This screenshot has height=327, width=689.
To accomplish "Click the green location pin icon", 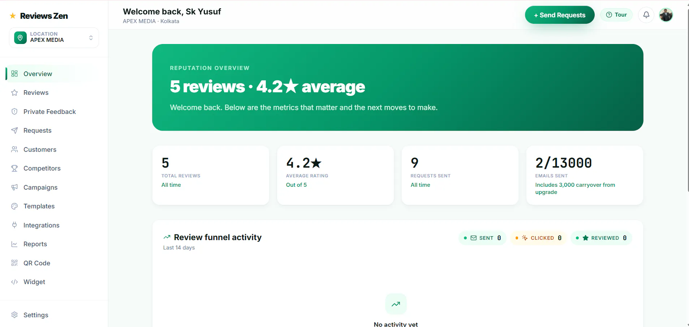I will (x=20, y=37).
